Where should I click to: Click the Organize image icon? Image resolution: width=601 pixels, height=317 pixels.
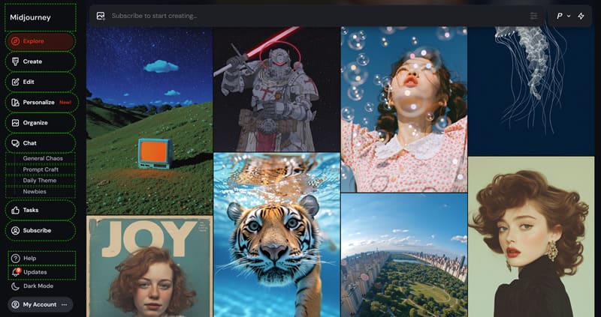pyautogui.click(x=15, y=123)
